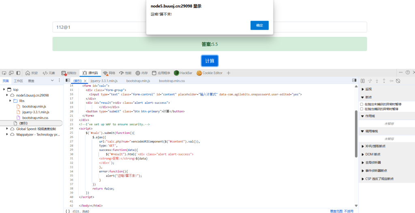Enable pause on caught exceptions checkbox
The width and height of the screenshot is (415, 213).
click(362, 109)
